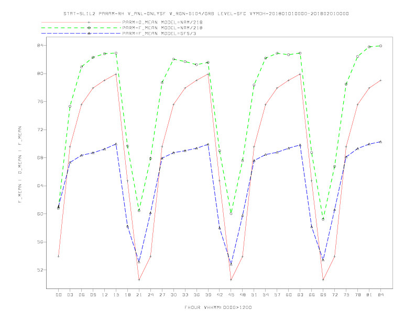415x321 pixels.
Task: Click the vertical y-axis title F_MEAN | O_MEAN | F_MEAN
Action: click(x=20, y=165)
